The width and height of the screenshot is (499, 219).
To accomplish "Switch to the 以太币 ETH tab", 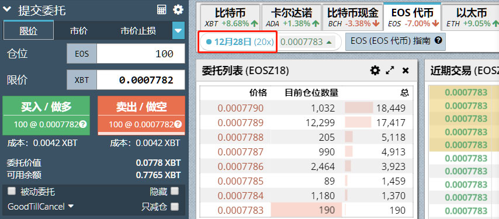I will pos(472,18).
